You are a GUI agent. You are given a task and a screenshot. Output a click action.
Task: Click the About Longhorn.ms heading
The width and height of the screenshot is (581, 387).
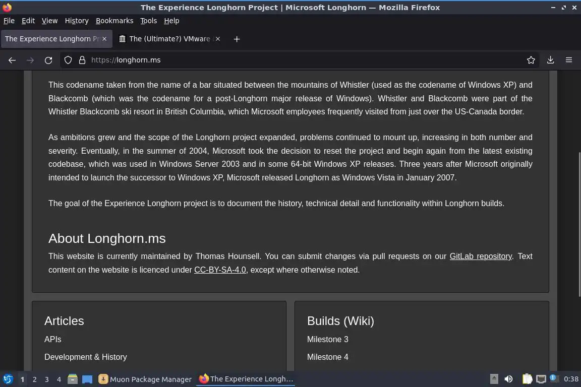click(107, 238)
